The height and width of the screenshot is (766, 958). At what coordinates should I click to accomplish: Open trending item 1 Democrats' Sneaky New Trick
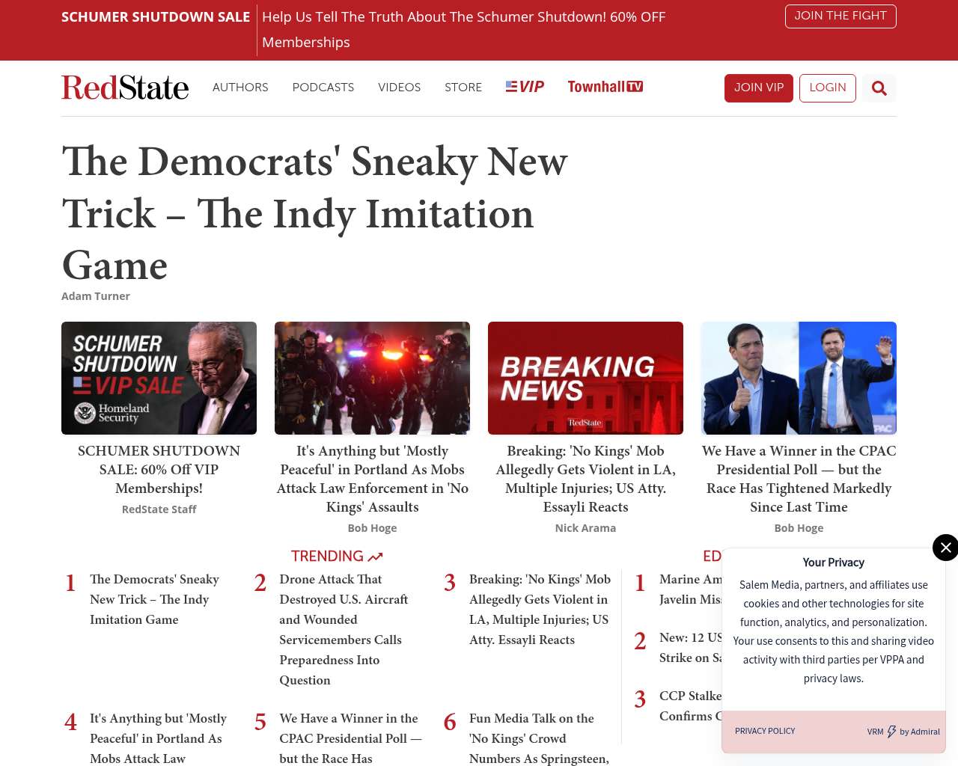pyautogui.click(x=155, y=599)
